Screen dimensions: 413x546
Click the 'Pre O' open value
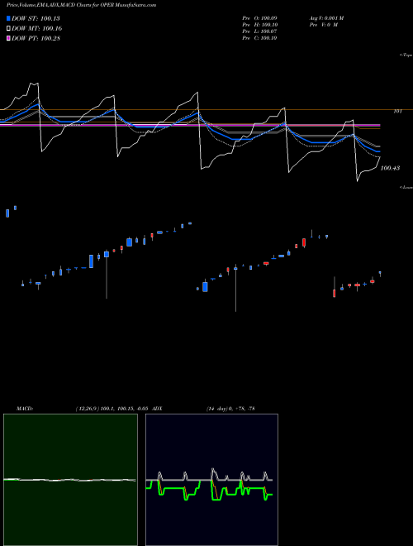click(259, 18)
